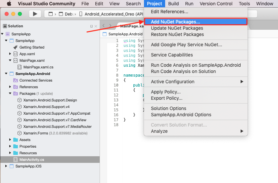Expand the References folder
Viewport: 278px width, 183px height.
pos(10,87)
